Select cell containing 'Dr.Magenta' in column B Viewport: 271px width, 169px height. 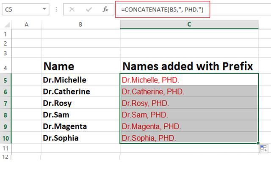pyautogui.click(x=80, y=126)
